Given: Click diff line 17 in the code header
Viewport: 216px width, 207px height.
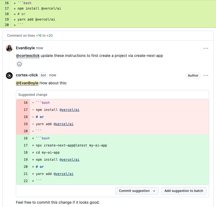Looking at the screenshot, I should 38,8.
